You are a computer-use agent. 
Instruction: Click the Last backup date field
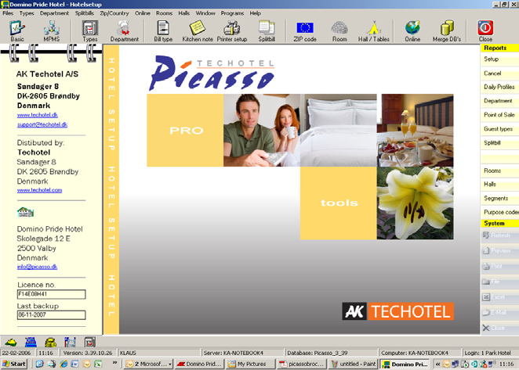(51, 314)
